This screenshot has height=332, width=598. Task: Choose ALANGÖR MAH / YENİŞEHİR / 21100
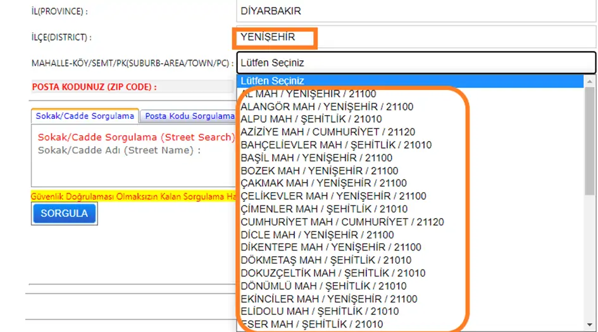(x=327, y=106)
